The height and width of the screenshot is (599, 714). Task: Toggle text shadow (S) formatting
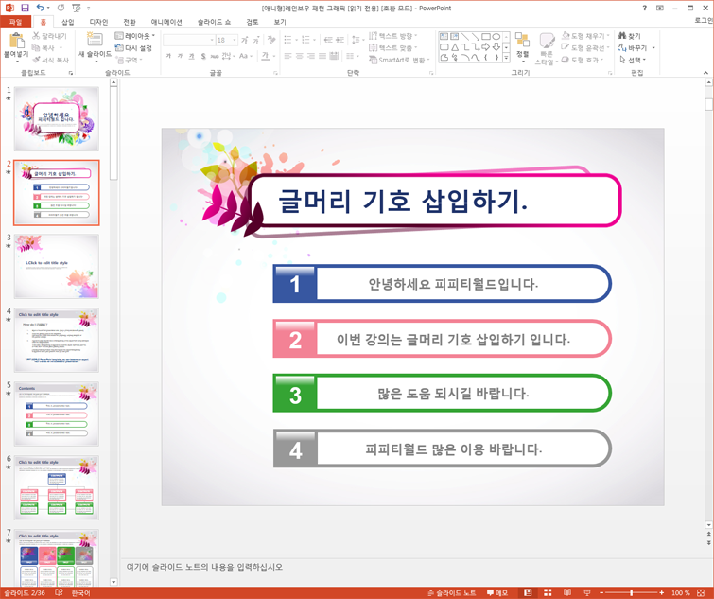click(203, 56)
